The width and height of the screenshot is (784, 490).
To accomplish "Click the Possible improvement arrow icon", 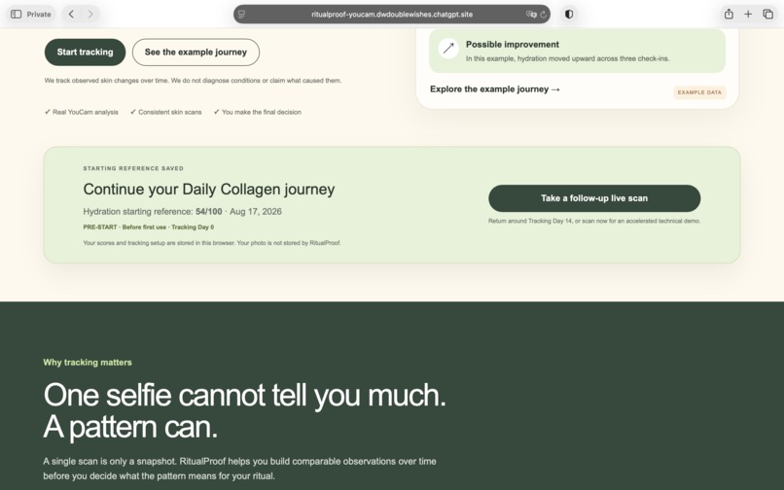I will click(448, 49).
